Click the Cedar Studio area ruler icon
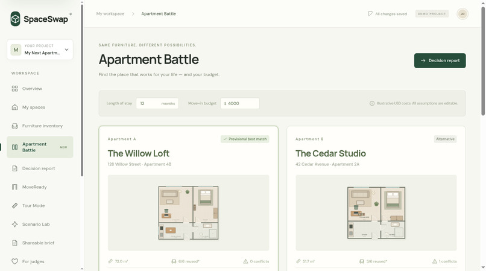The width and height of the screenshot is (486, 271). pyautogui.click(x=298, y=261)
